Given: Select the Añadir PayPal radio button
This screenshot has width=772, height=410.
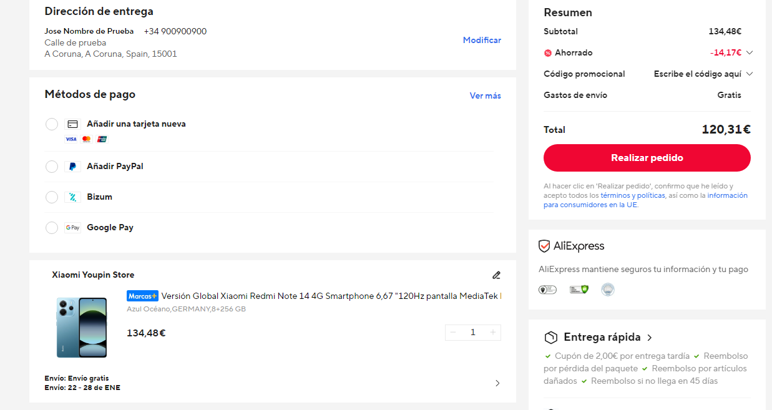Looking at the screenshot, I should (52, 167).
